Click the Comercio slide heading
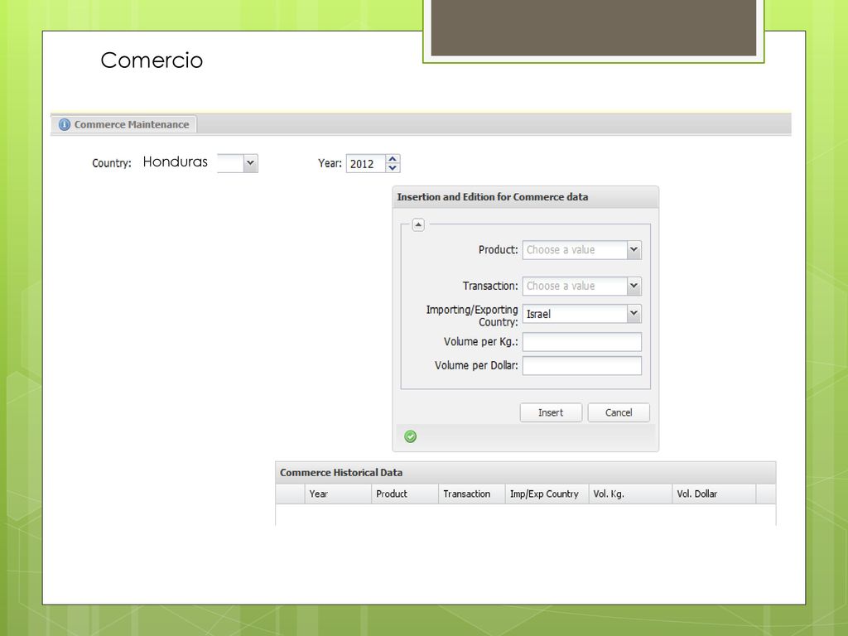 pyautogui.click(x=152, y=60)
